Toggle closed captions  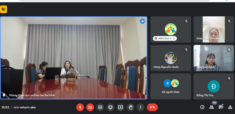(100, 107)
